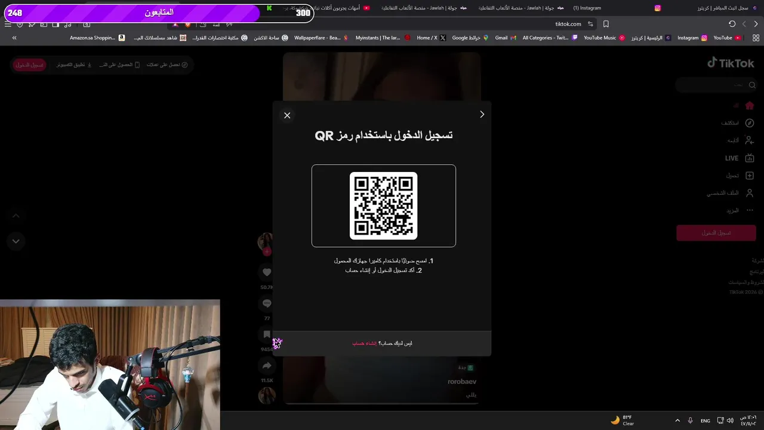Viewport: 764px width, 430px height.
Task: Open site settings icon beside tiktok.com
Action: pos(590,24)
